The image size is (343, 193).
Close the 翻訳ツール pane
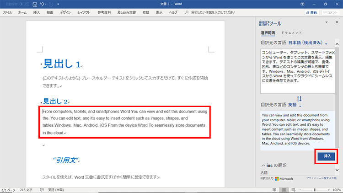pos(338,22)
